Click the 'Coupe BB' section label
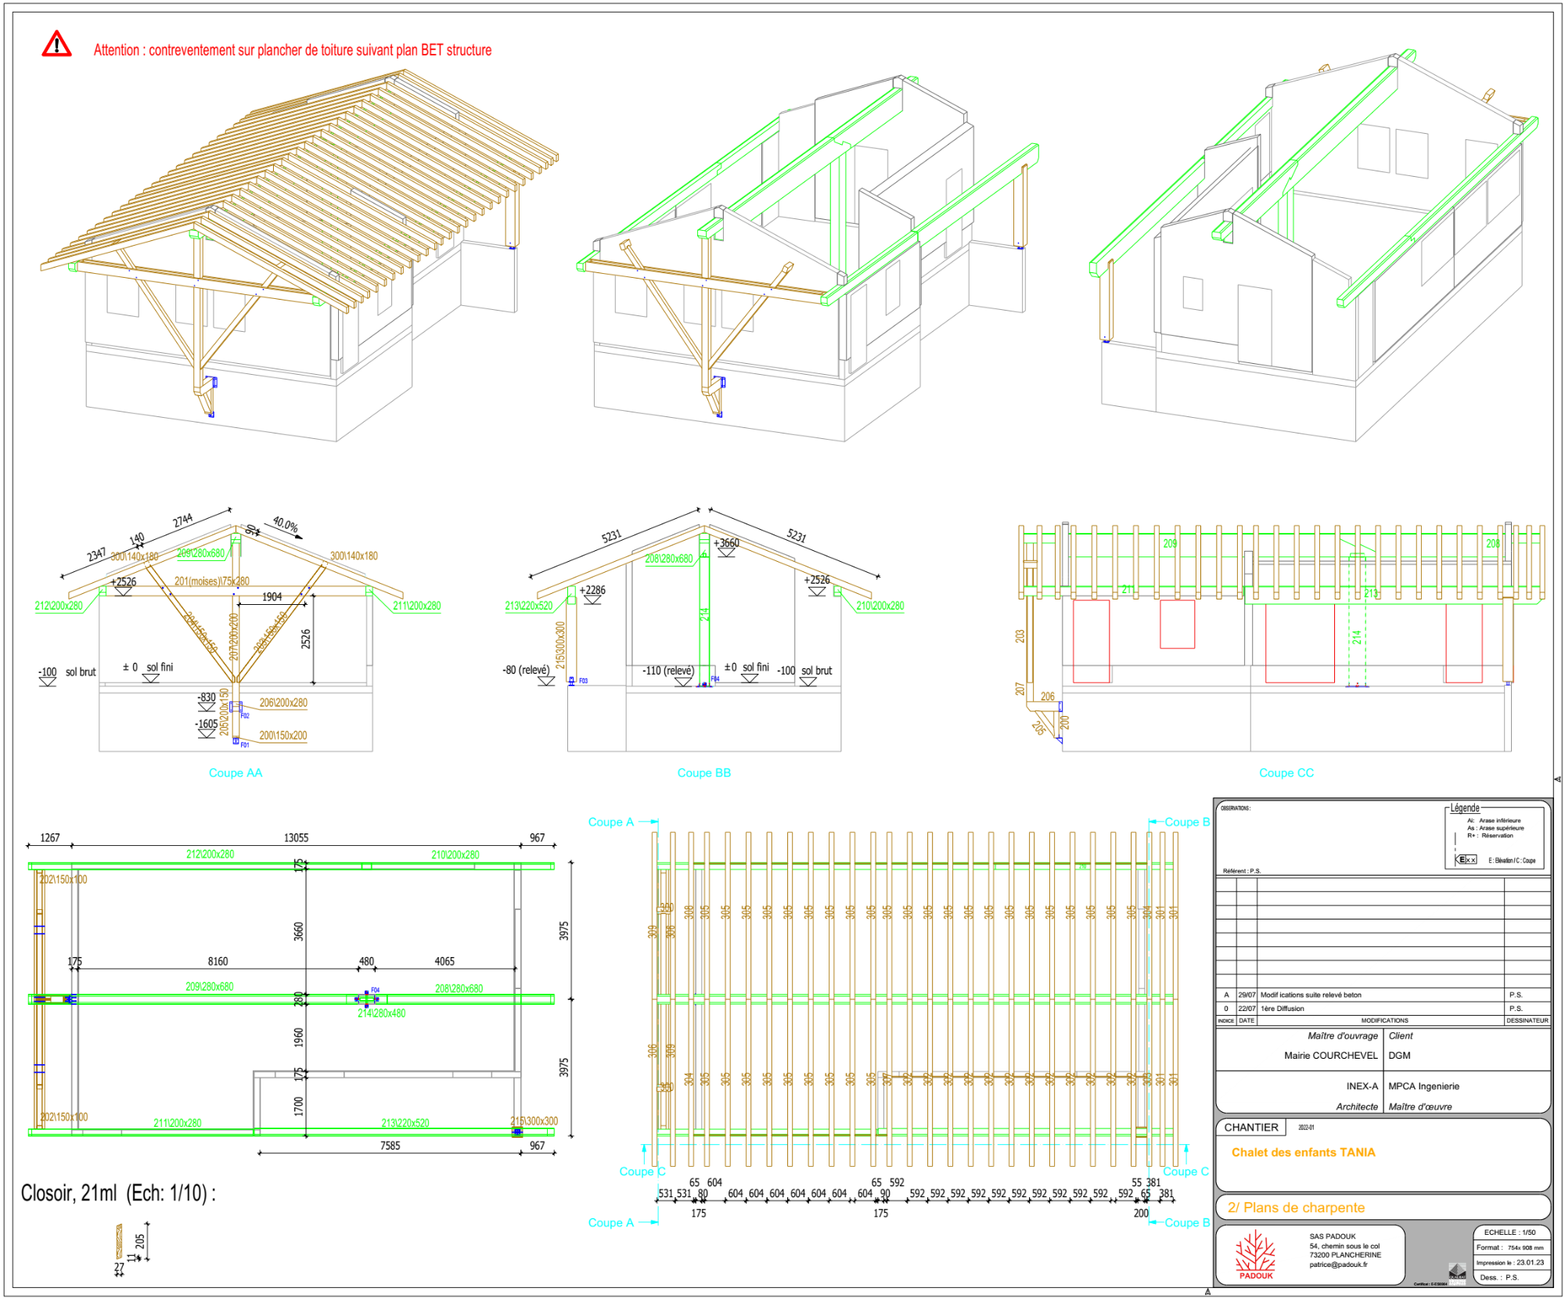 click(x=704, y=773)
